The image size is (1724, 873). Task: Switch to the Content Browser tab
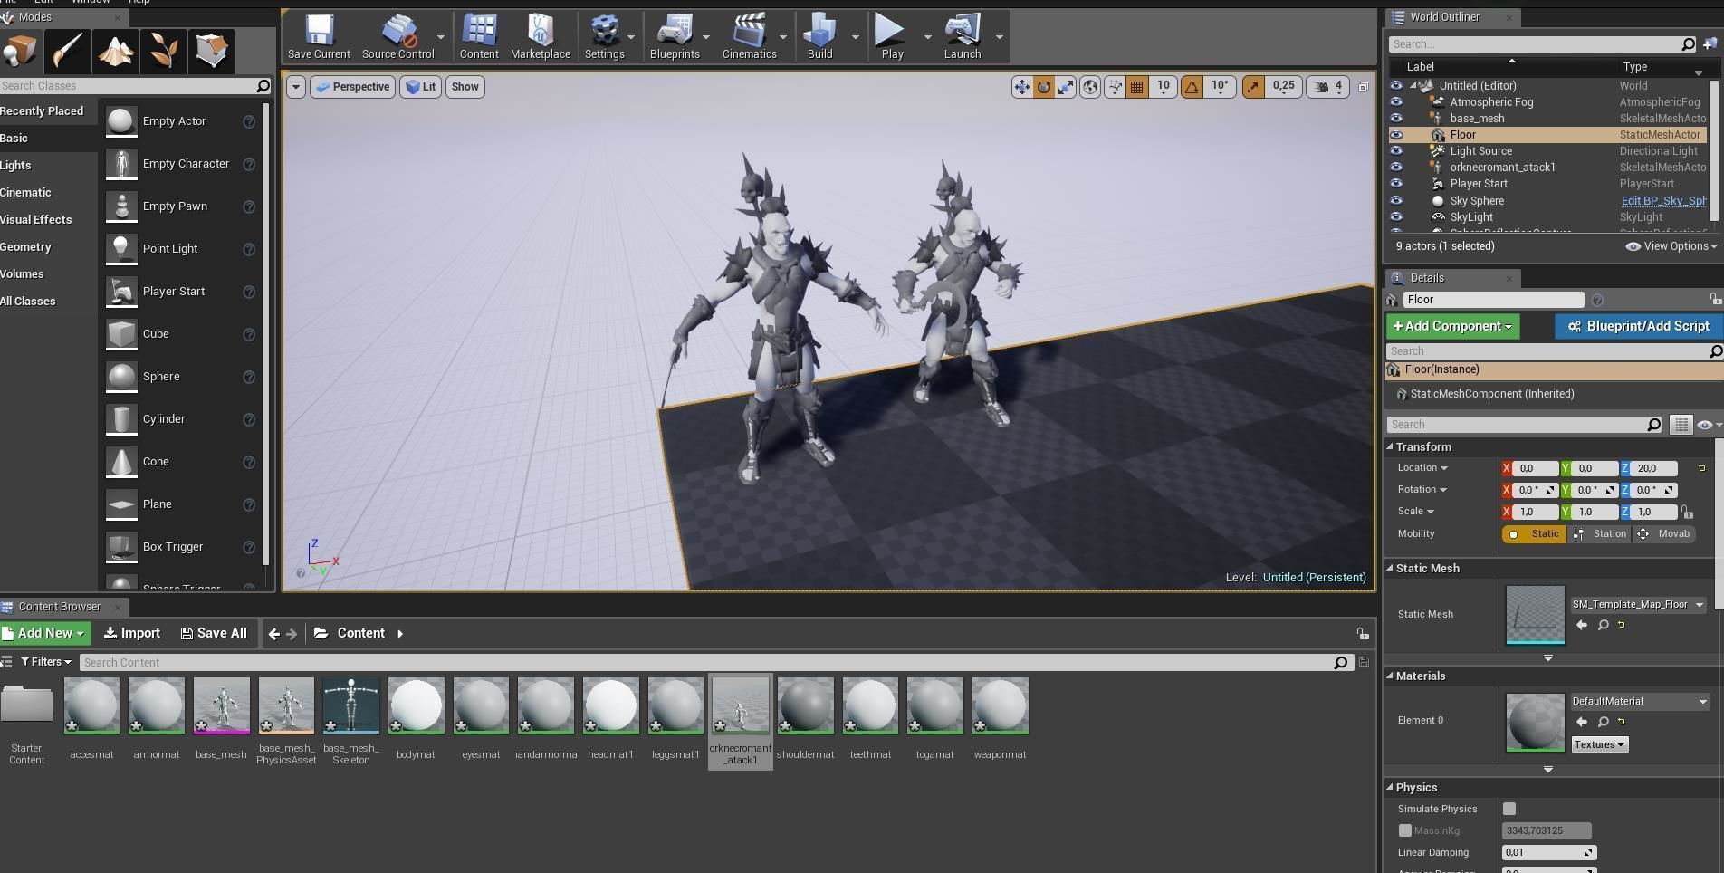(x=60, y=607)
